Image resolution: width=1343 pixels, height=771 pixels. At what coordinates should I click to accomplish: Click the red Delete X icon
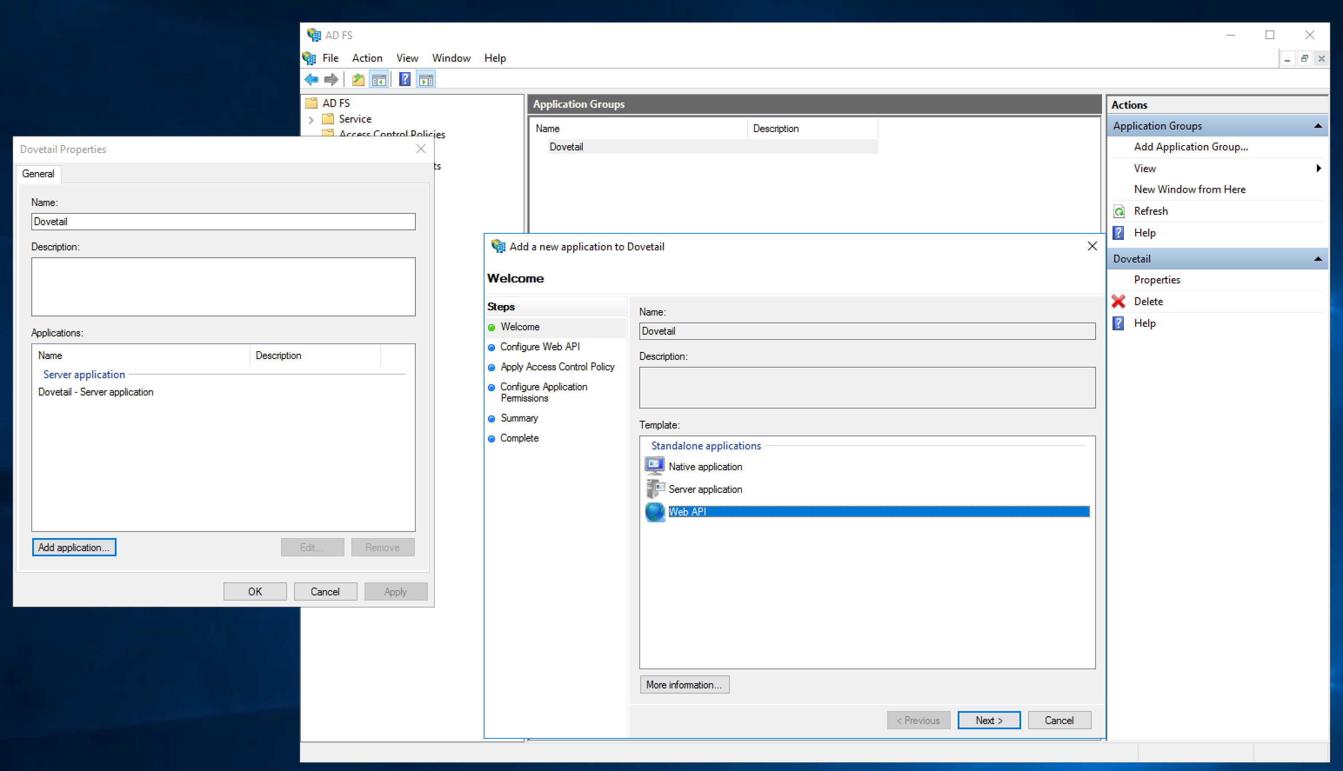tap(1119, 301)
